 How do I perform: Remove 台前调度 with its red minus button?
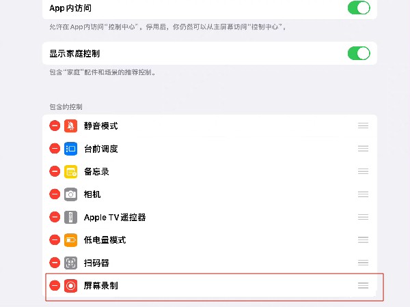pos(55,149)
